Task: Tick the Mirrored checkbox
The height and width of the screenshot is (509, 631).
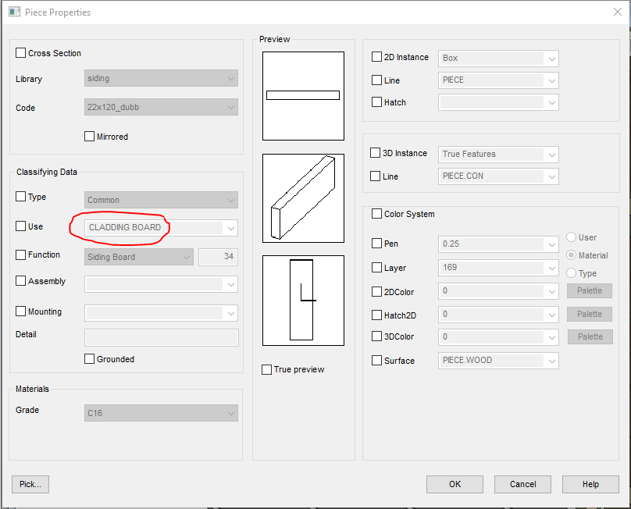Action: click(90, 137)
